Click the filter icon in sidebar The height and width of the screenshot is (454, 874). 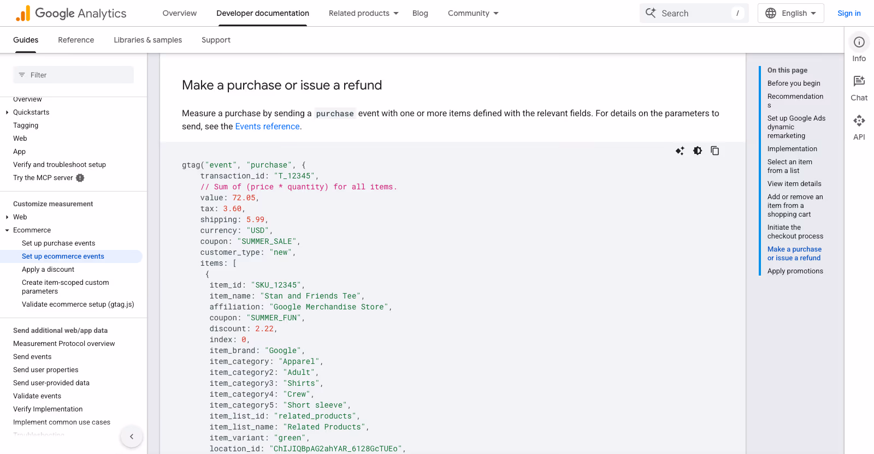(22, 75)
